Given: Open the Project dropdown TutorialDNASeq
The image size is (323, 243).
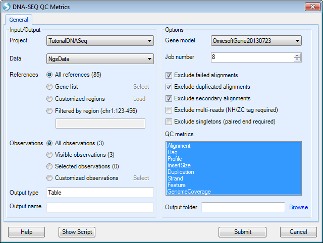Looking at the screenshot, I should coord(100,41).
